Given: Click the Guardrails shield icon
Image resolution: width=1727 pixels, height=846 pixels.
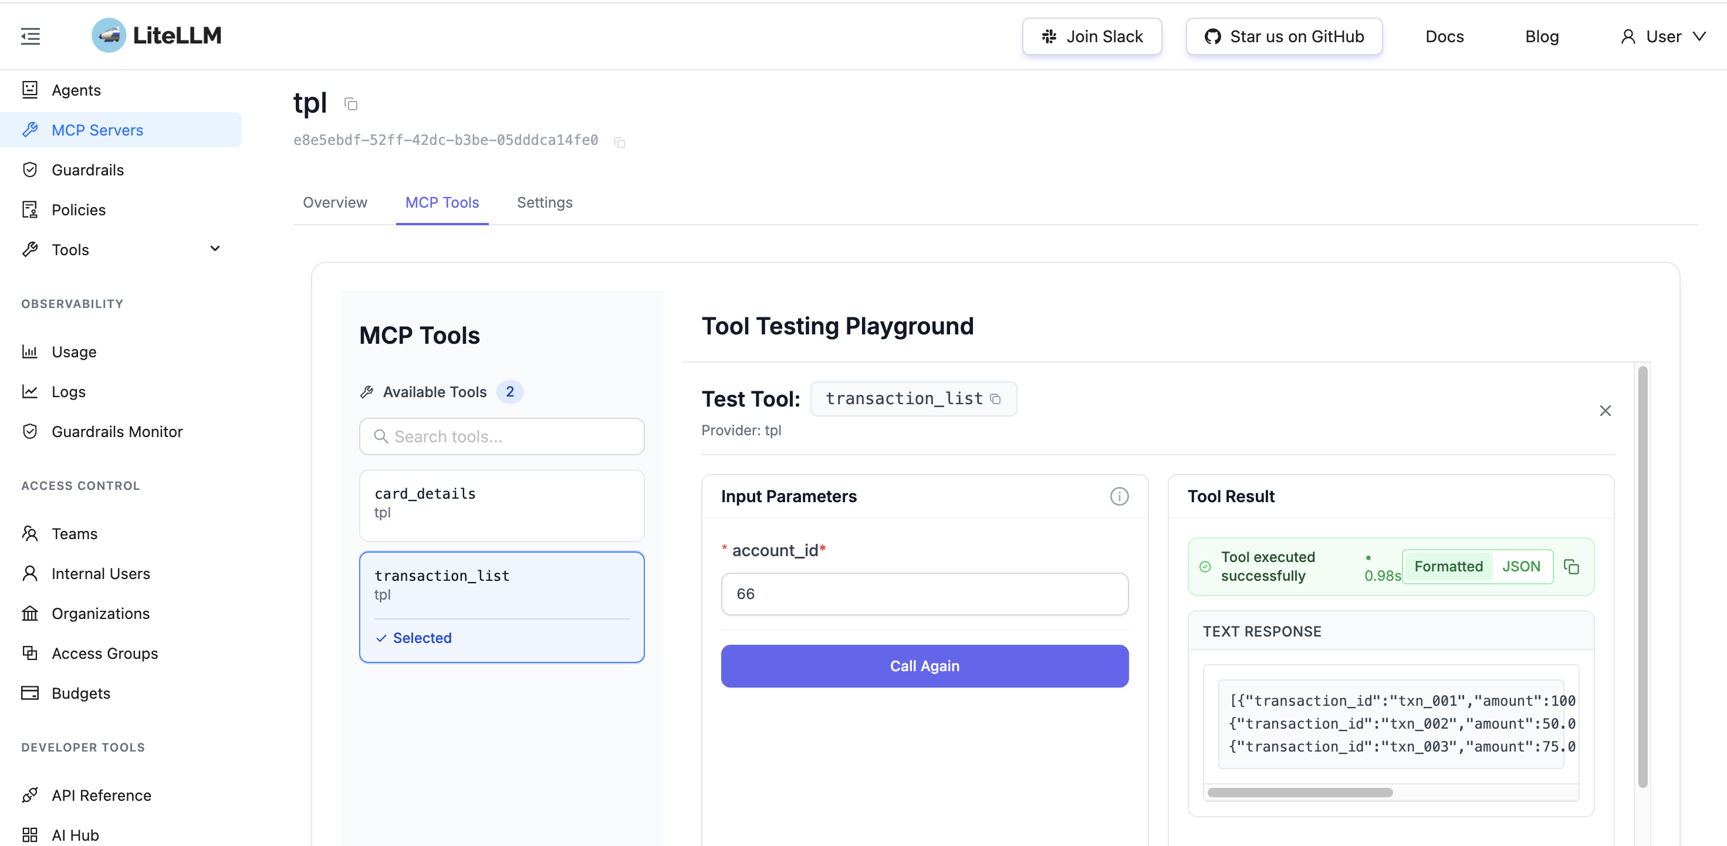Looking at the screenshot, I should click(29, 170).
